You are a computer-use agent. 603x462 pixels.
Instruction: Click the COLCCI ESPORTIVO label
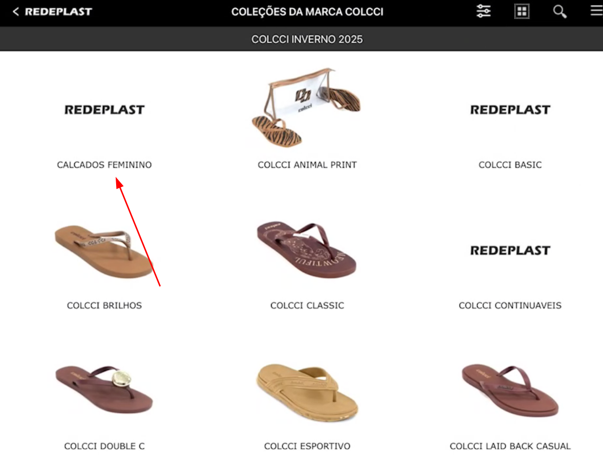tap(307, 446)
